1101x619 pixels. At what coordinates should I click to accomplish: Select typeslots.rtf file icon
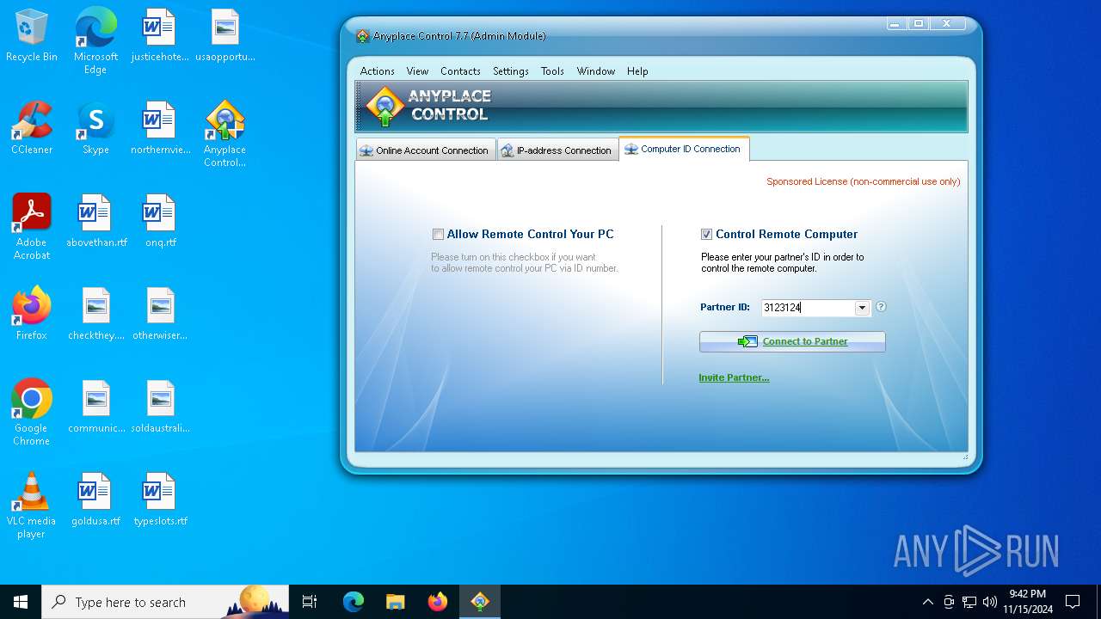[160, 500]
